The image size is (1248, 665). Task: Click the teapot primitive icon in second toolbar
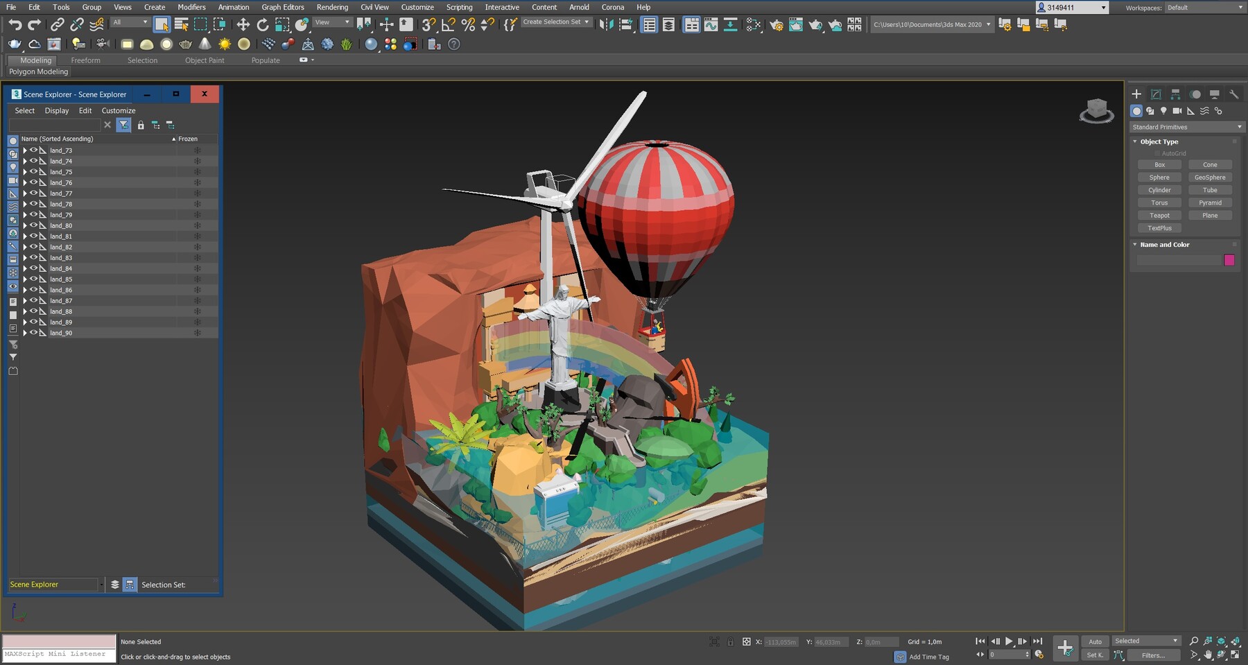coord(185,44)
